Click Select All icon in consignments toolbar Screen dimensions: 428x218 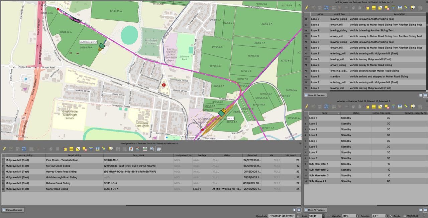click(x=71, y=149)
